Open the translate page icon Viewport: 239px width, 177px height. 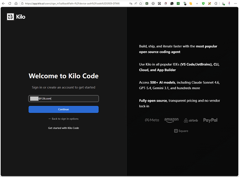click(131, 3)
